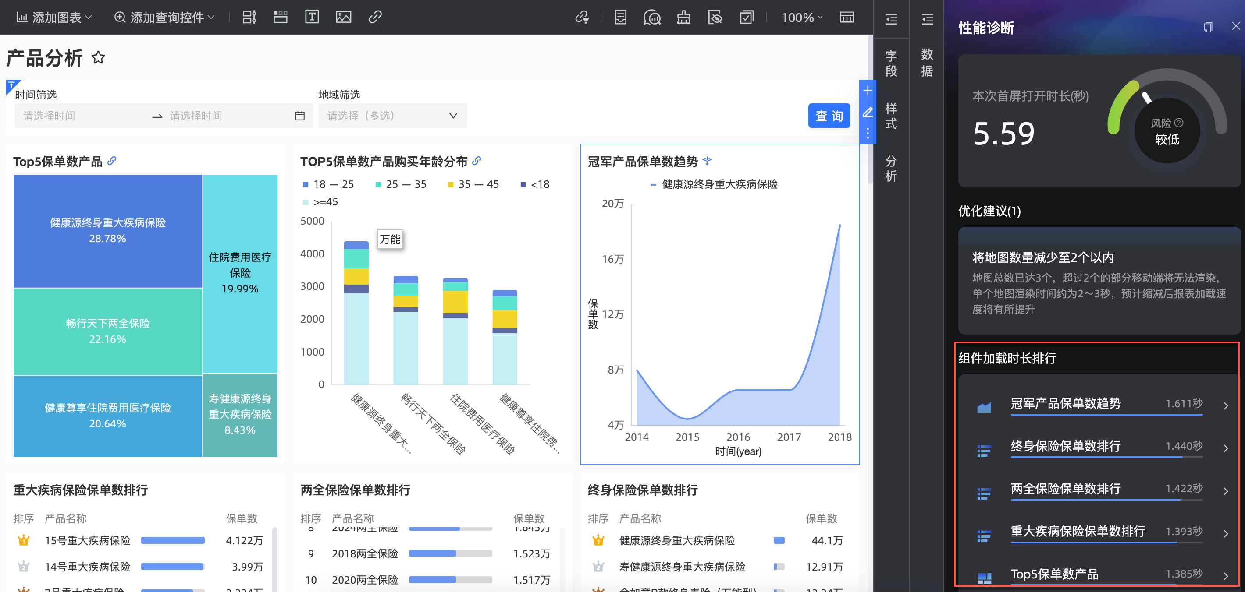
Task: Insert an image widget
Action: click(x=344, y=18)
